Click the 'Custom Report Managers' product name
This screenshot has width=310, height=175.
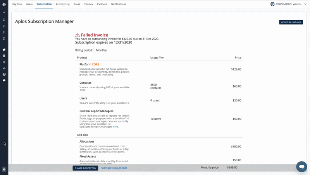click(96, 111)
